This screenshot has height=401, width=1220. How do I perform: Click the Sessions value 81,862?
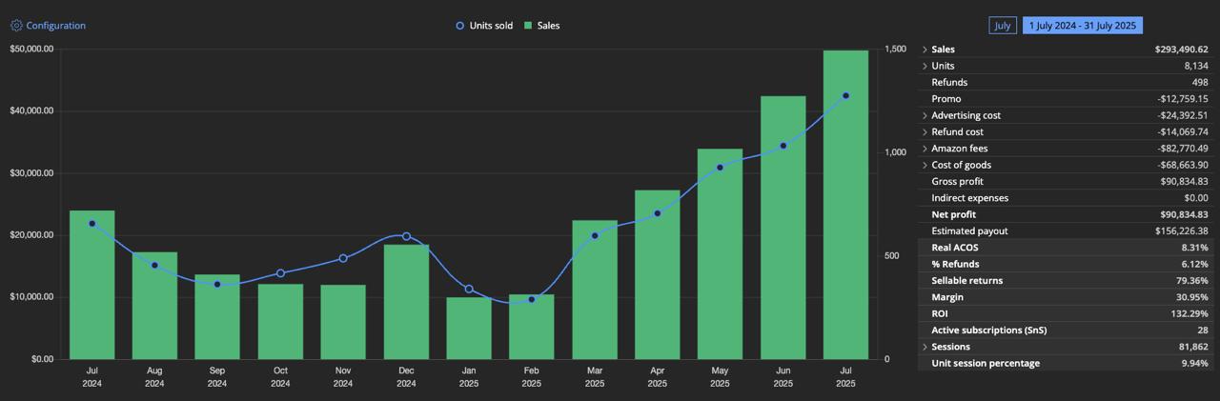pyautogui.click(x=1193, y=347)
